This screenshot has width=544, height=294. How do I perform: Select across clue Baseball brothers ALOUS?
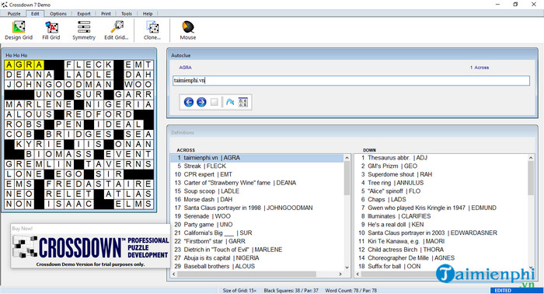[256, 266]
